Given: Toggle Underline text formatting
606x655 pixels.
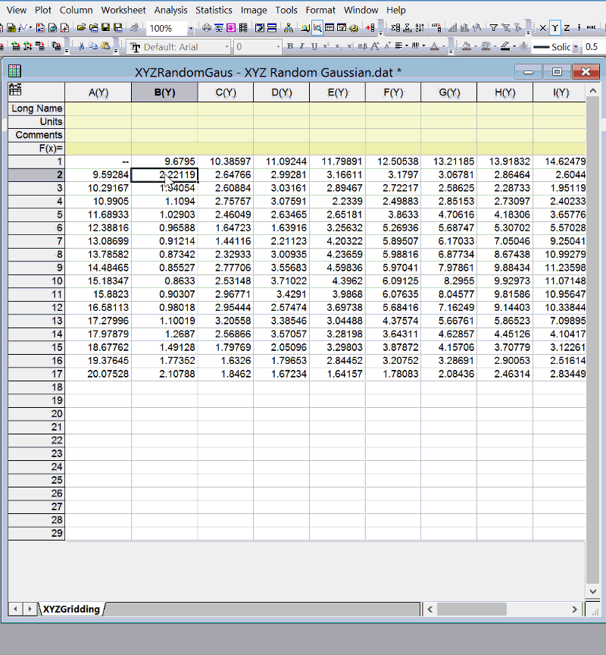Looking at the screenshot, I should [x=314, y=46].
